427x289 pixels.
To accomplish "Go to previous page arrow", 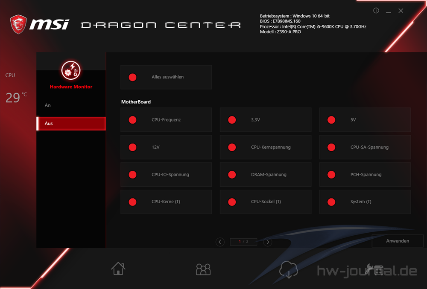I will pyautogui.click(x=220, y=242).
